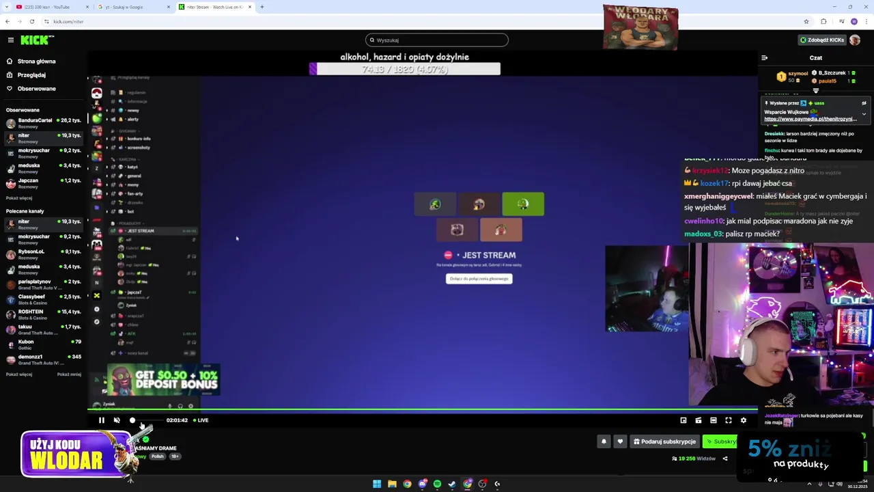The image size is (874, 492).
Task: Go back in browser history
Action: pyautogui.click(x=8, y=21)
